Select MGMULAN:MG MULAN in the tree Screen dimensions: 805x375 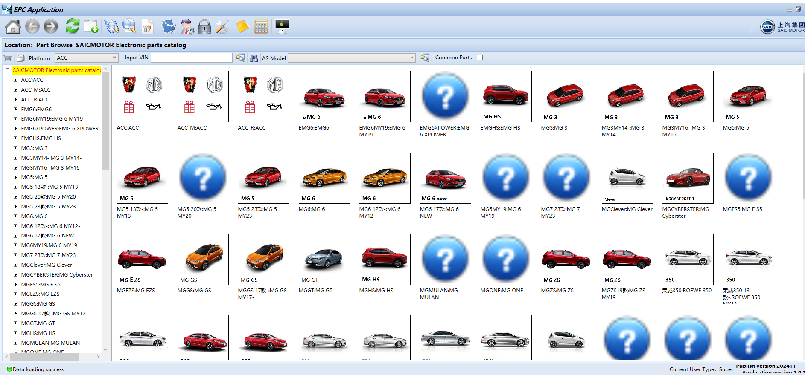coord(50,343)
